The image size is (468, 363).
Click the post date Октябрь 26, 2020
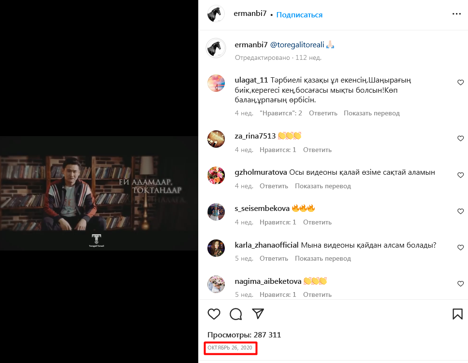point(230,348)
